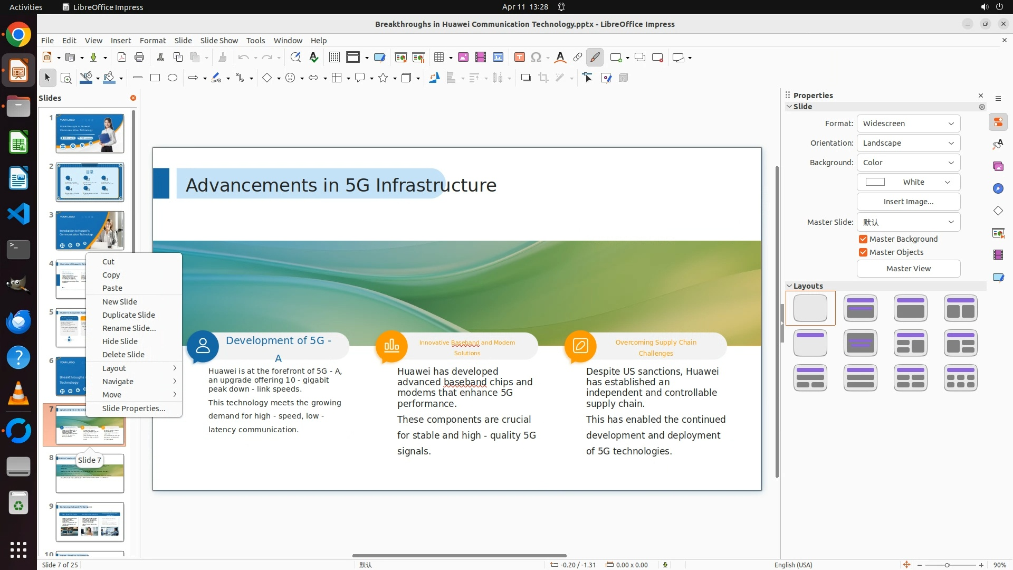
Task: Toggle the Display Grid icon
Action: tap(334, 58)
